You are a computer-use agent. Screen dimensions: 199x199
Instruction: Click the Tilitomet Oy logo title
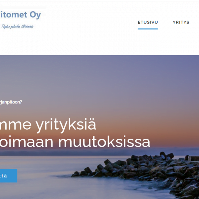(20, 15)
